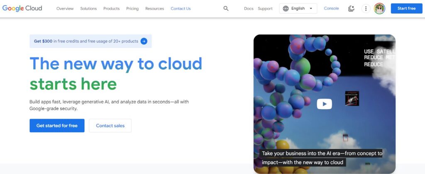Click the Google Cloud logo
This screenshot has height=174, width=425.
[x=22, y=8]
